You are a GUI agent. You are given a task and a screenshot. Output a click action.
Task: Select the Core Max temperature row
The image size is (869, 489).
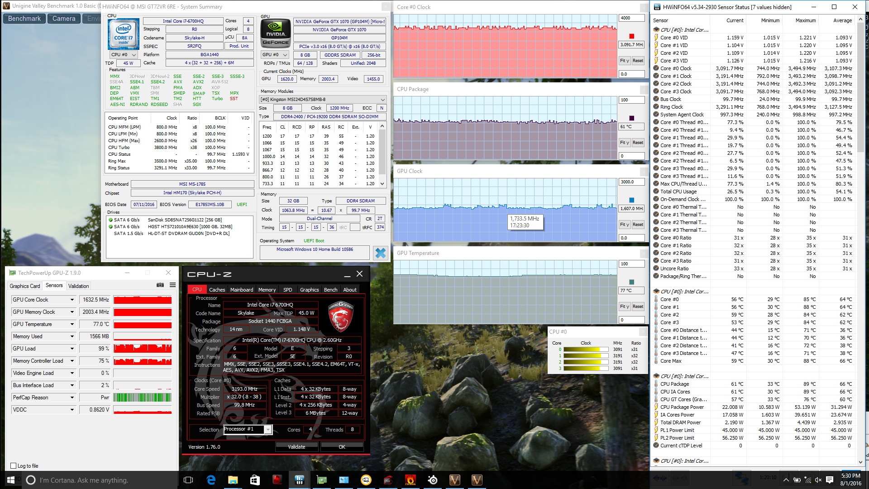753,361
